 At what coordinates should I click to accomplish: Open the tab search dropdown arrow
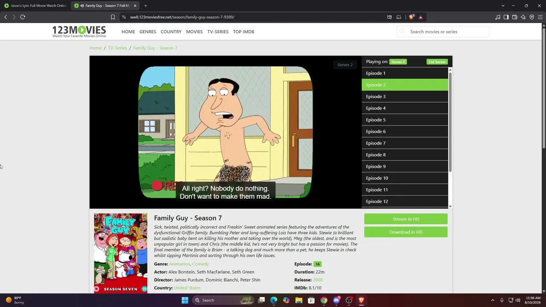(x=503, y=6)
